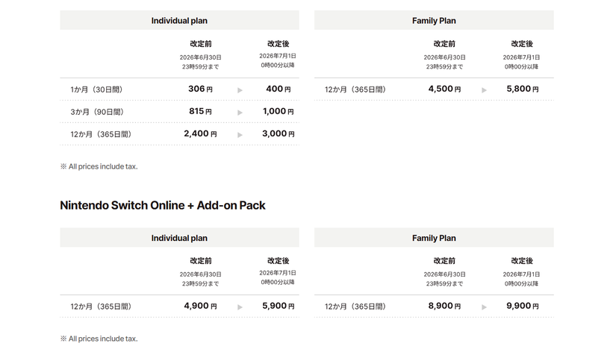The width and height of the screenshot is (616, 352).
Task: Click the 12か月（365日間） label beside 8,900円
Action: click(x=355, y=307)
